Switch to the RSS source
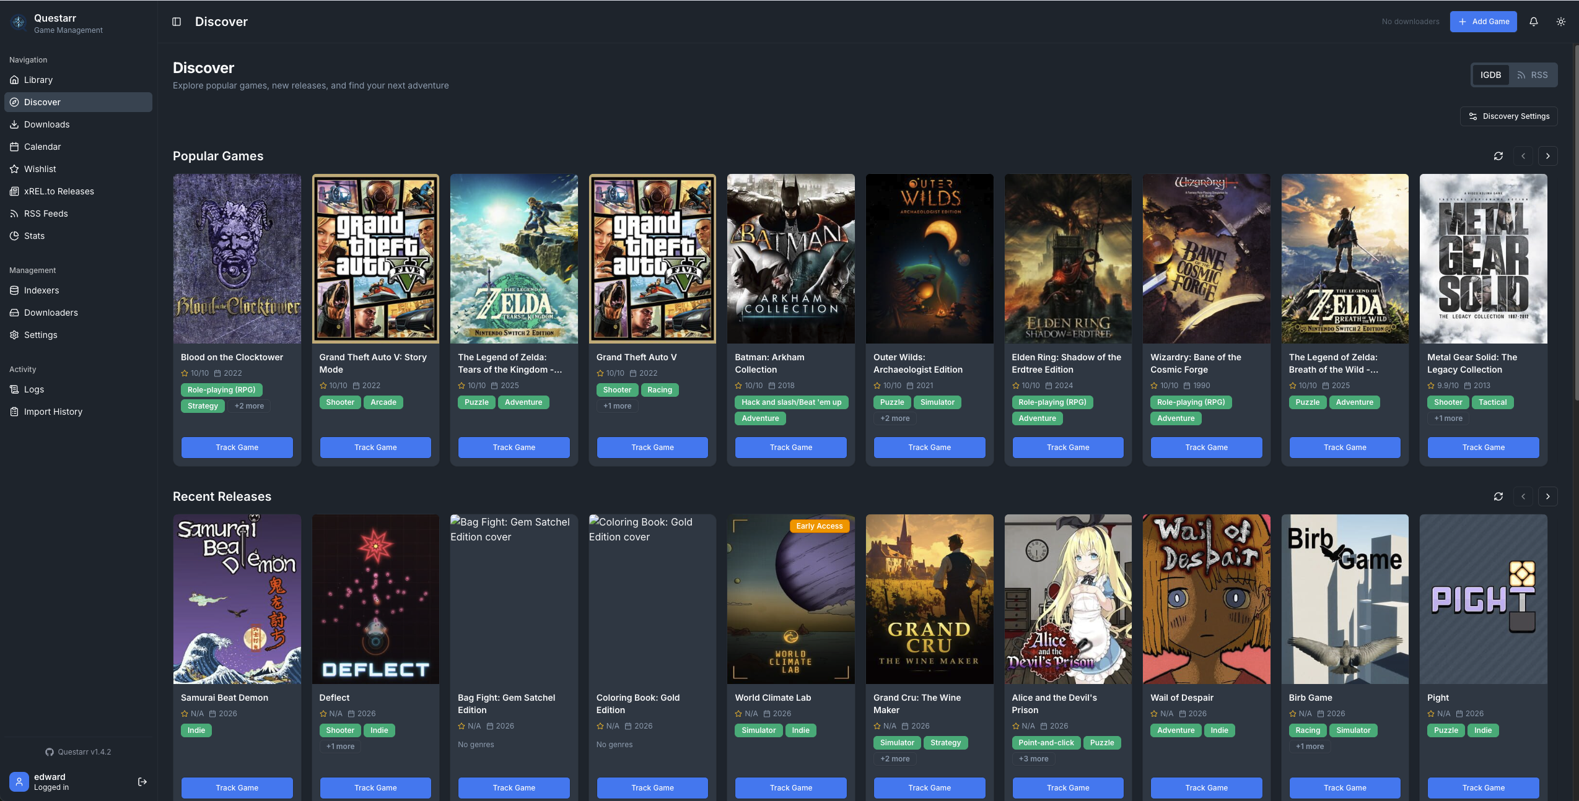 point(1533,75)
